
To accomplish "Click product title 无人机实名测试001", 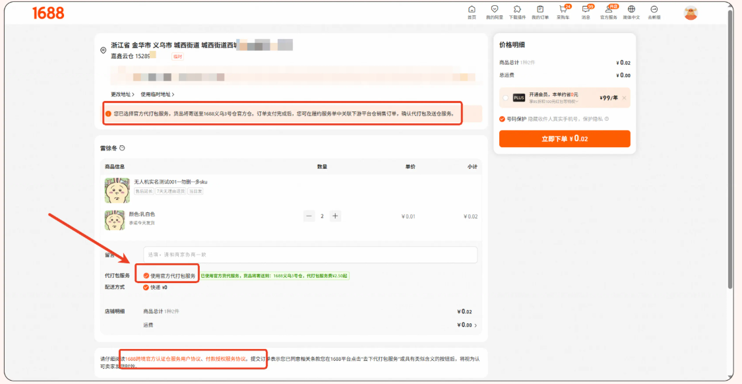I will click(x=171, y=181).
